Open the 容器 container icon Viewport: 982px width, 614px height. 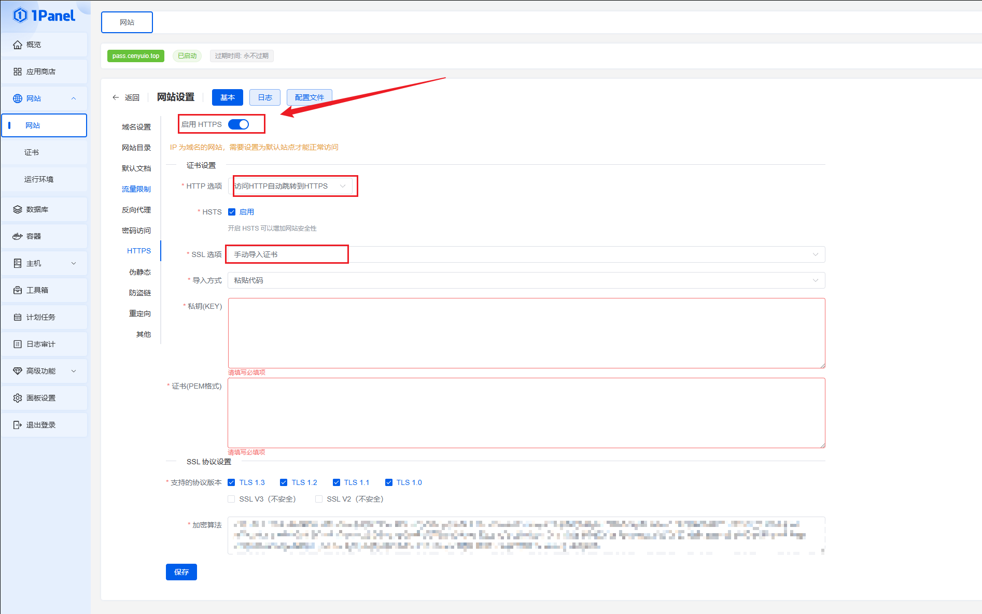tap(18, 236)
